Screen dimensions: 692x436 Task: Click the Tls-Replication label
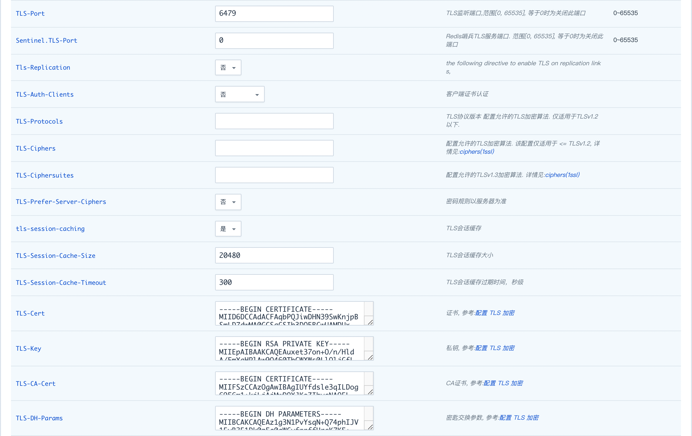(43, 67)
